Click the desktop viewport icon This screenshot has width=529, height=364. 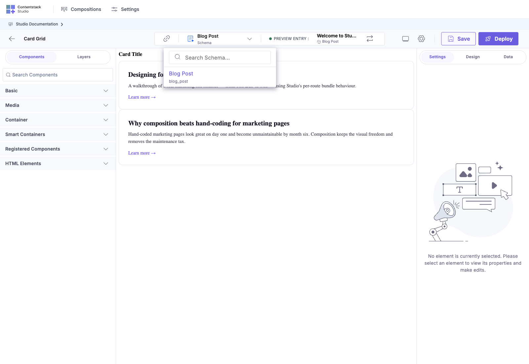click(405, 39)
